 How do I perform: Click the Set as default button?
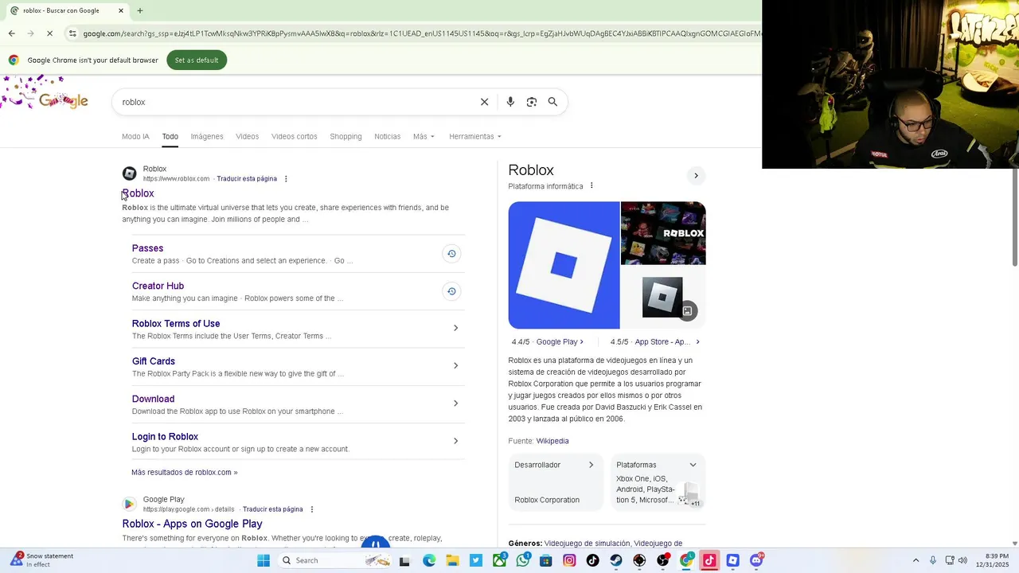pos(197,60)
